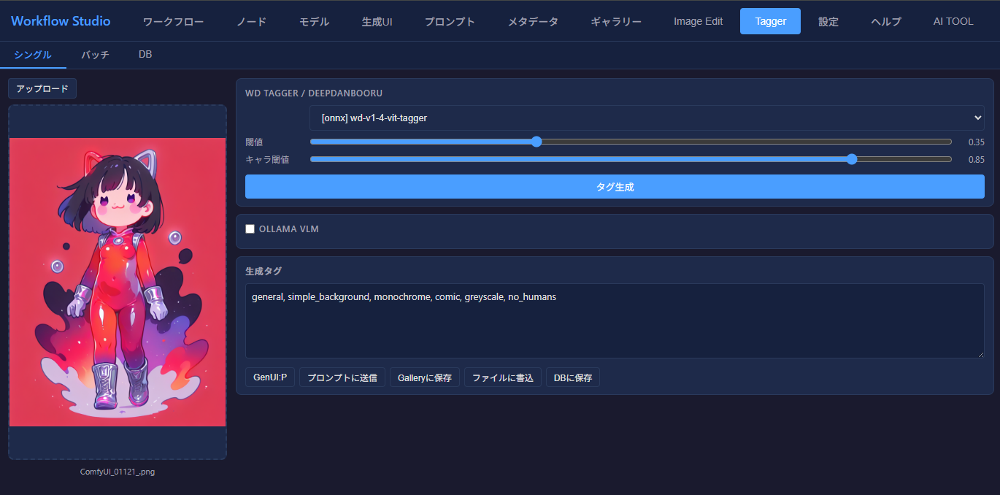Go to the プロンプト tab
Image resolution: width=1000 pixels, height=495 pixels.
pos(450,21)
